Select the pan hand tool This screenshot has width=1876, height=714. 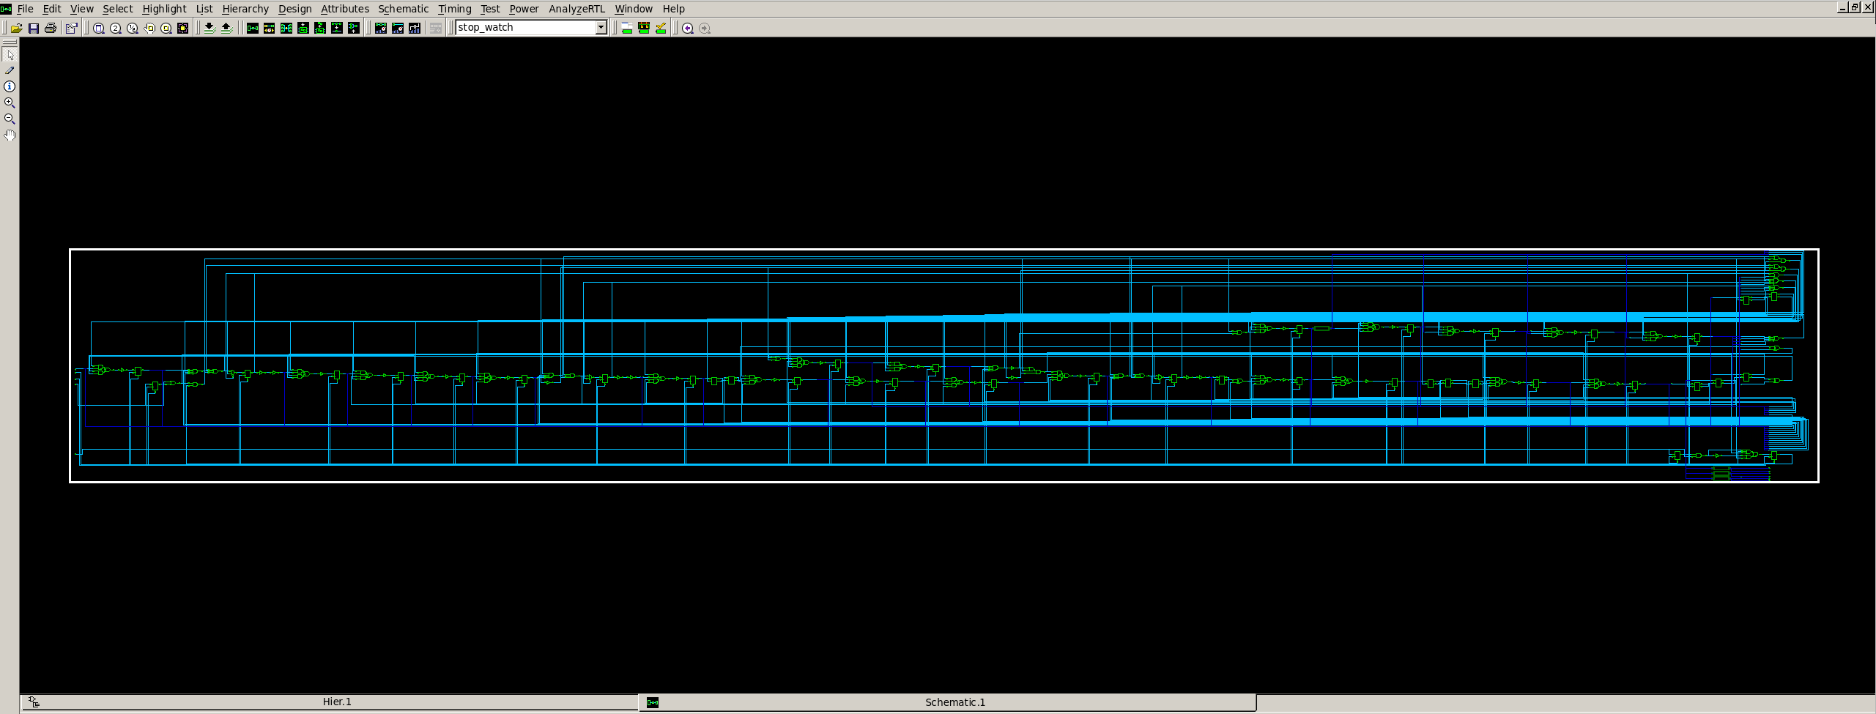point(10,135)
